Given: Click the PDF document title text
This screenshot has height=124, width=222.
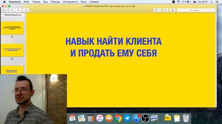Looking at the screenshot, I should tap(110, 6).
